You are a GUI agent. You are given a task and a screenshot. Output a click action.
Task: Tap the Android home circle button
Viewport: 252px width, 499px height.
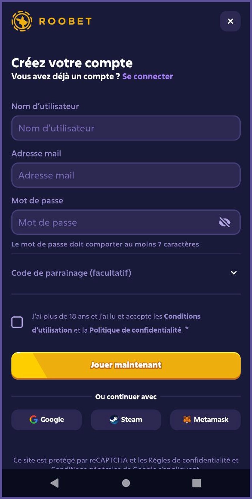pyautogui.click(x=126, y=483)
